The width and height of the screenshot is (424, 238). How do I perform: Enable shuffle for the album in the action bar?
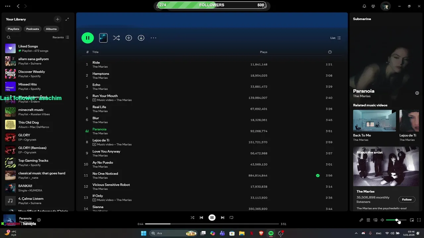click(x=116, y=38)
